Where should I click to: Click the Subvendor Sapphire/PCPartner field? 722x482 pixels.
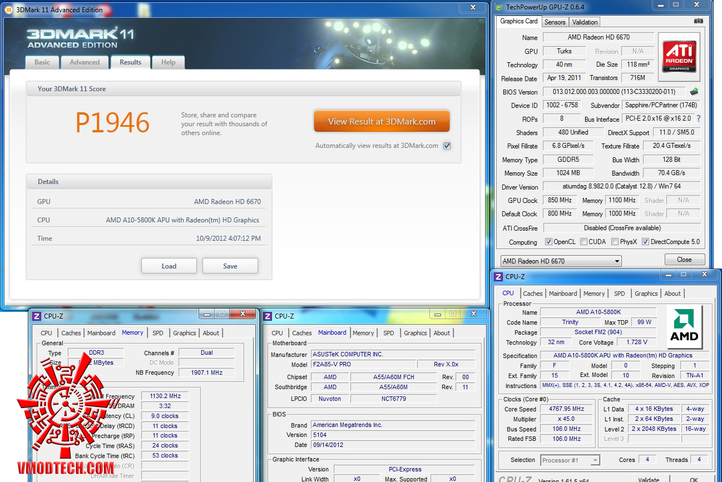pyautogui.click(x=661, y=105)
